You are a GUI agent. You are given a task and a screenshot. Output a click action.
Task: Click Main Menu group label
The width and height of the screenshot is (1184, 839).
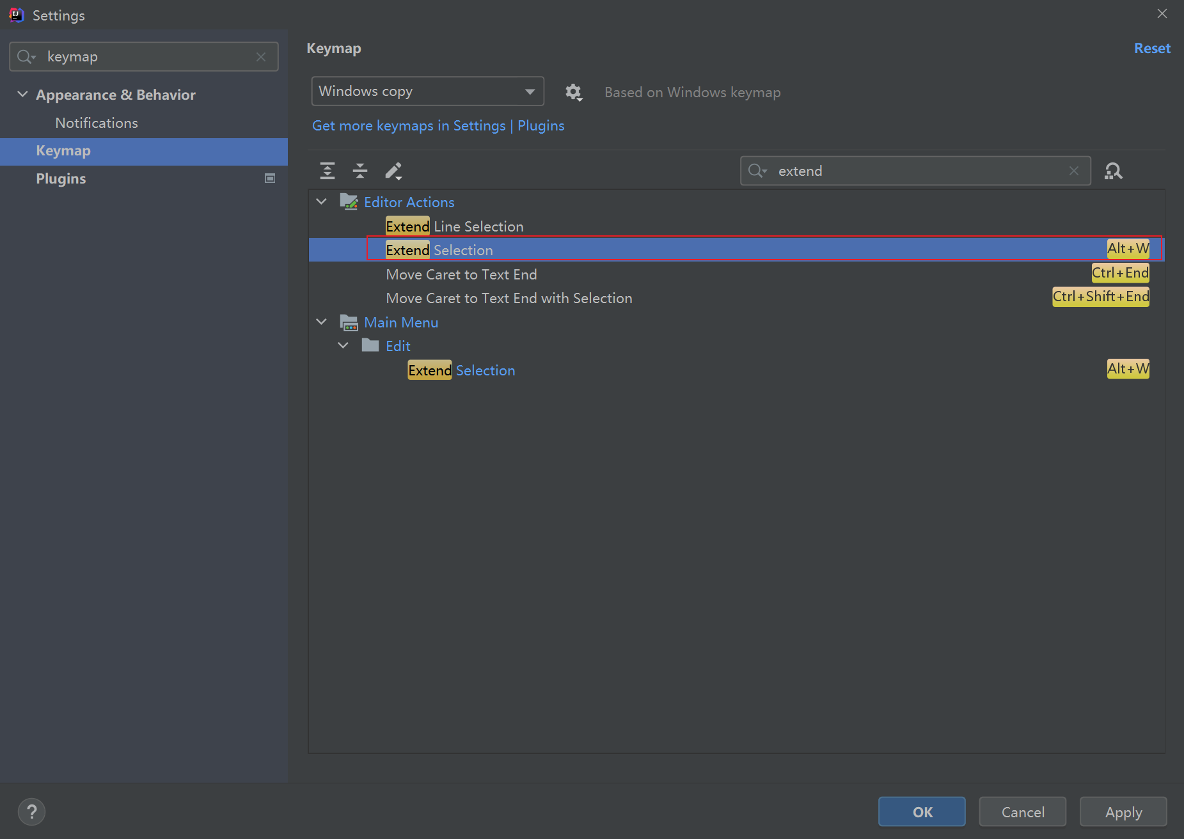coord(401,322)
